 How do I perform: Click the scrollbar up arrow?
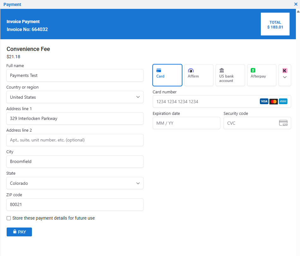point(298,11)
